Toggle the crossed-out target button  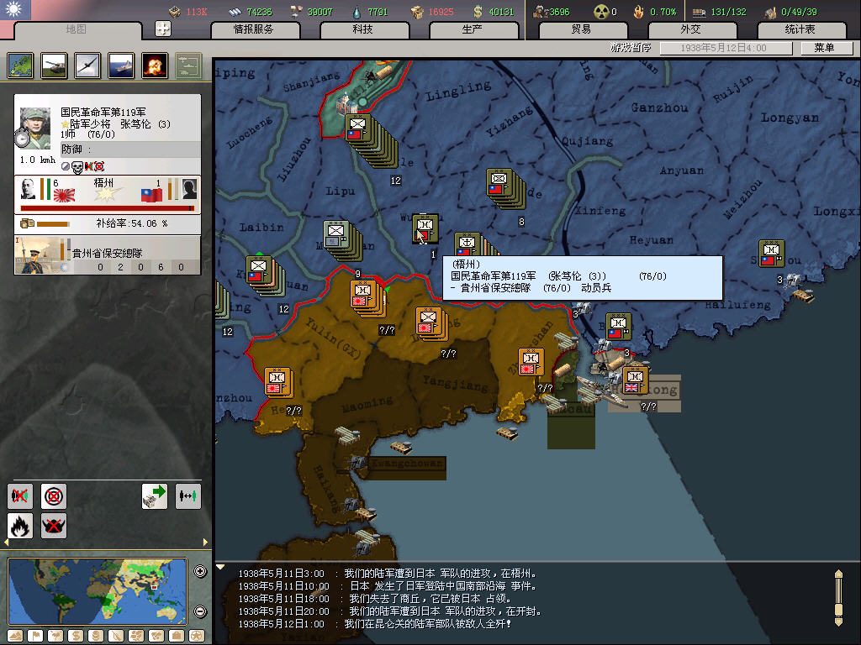pyautogui.click(x=54, y=496)
